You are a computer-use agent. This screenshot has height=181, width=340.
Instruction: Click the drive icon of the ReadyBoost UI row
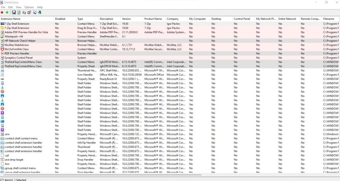tap(3, 79)
